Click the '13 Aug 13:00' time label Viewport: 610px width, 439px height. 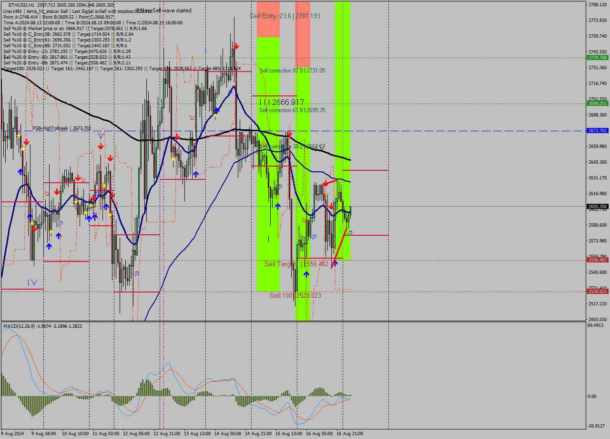[197, 434]
